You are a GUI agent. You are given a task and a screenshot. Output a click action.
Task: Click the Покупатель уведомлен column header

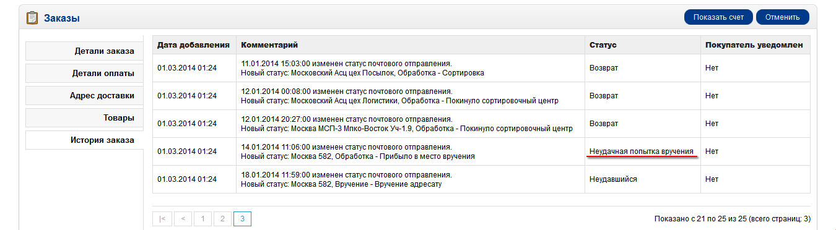click(755, 45)
